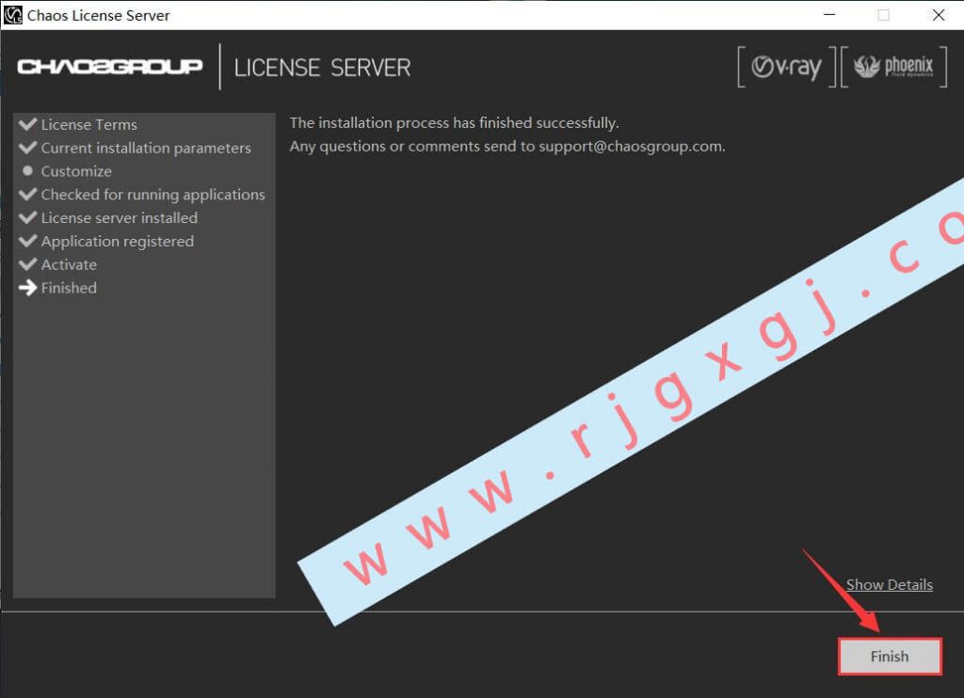Click the V-Ray logo in header

787,67
